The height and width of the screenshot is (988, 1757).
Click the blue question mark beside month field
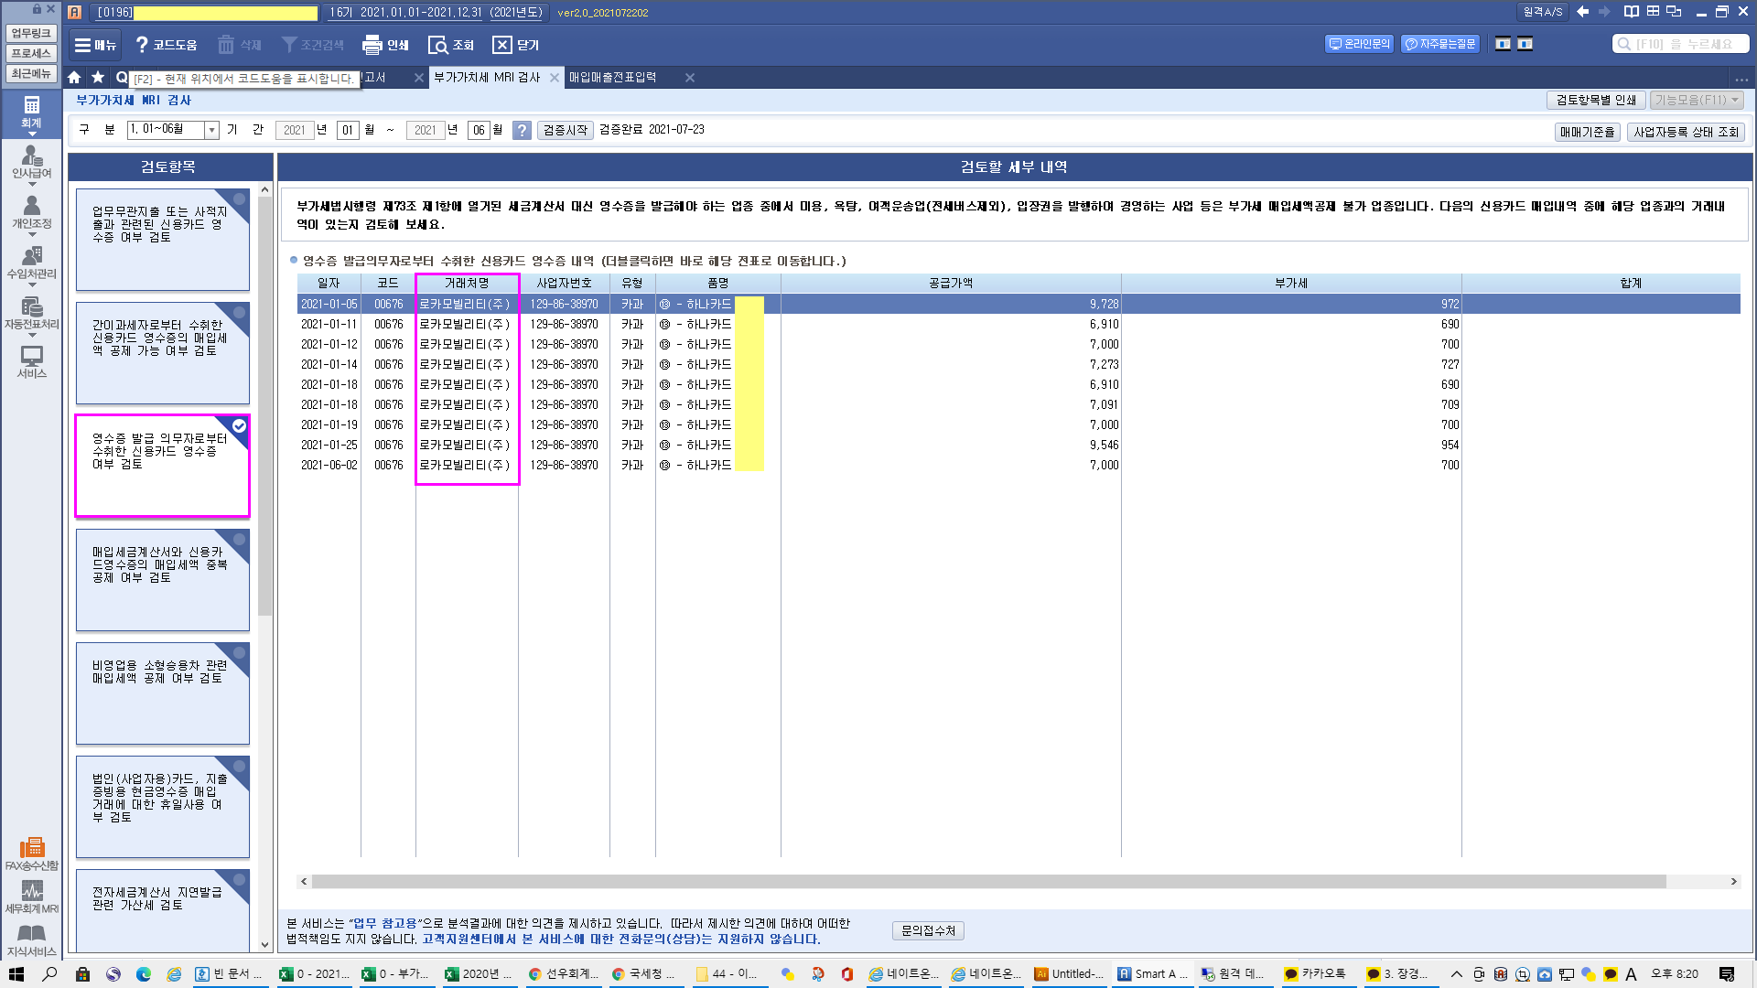coord(522,131)
